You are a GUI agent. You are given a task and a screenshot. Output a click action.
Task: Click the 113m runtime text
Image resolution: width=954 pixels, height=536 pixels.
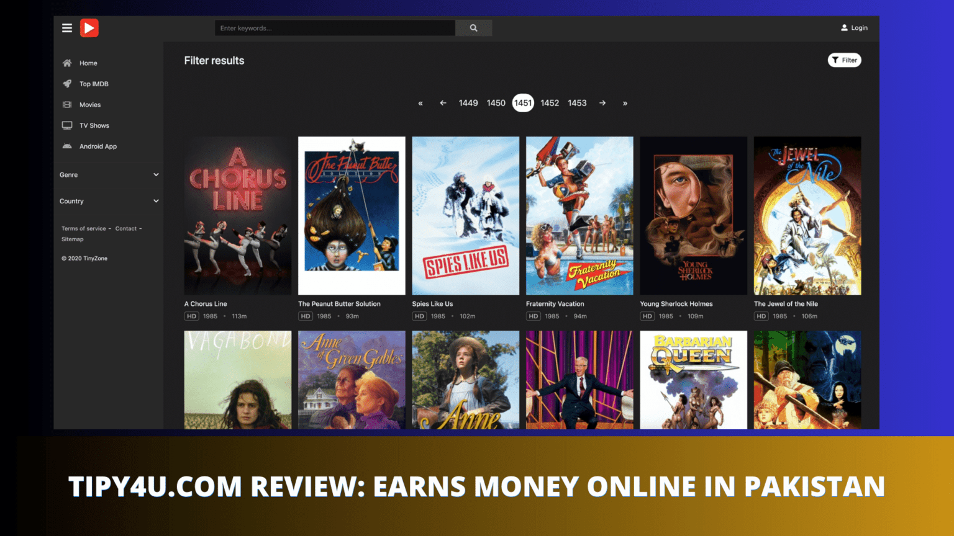tap(239, 316)
